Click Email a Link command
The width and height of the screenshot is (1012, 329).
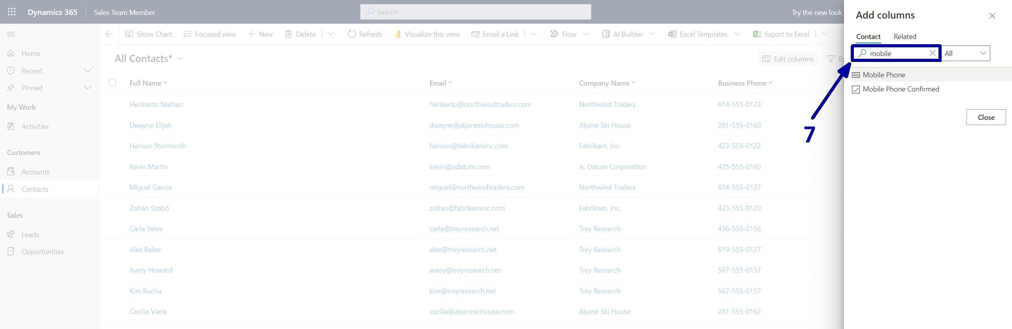(x=495, y=34)
